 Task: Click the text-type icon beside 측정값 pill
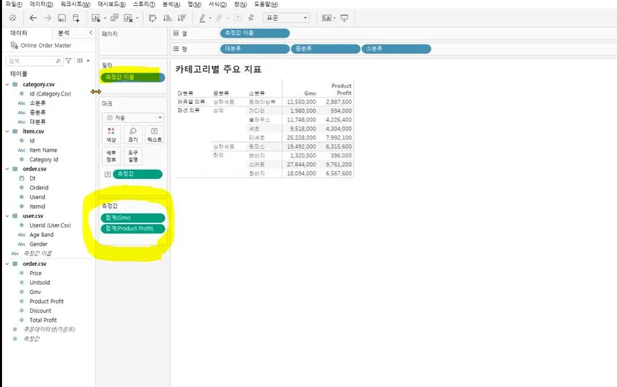pyautogui.click(x=107, y=174)
